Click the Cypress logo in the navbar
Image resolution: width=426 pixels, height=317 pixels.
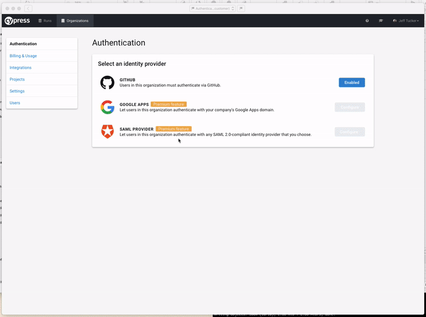[x=17, y=21]
